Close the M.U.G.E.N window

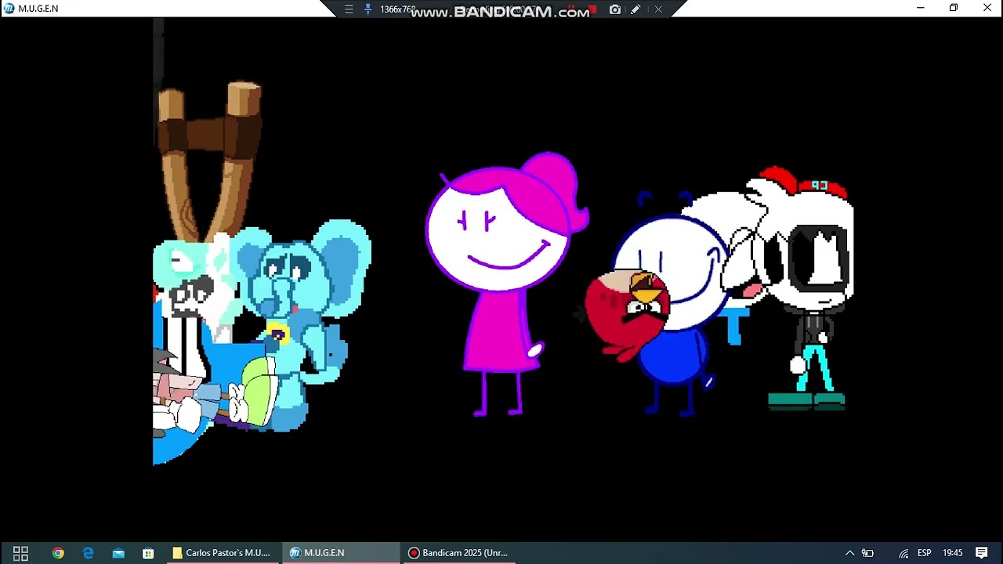(x=987, y=8)
